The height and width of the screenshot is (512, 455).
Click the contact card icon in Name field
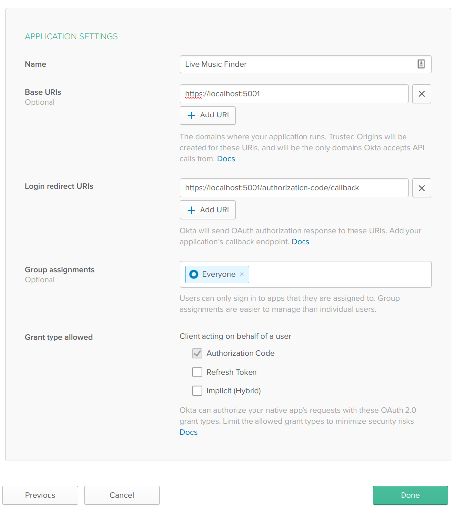421,64
